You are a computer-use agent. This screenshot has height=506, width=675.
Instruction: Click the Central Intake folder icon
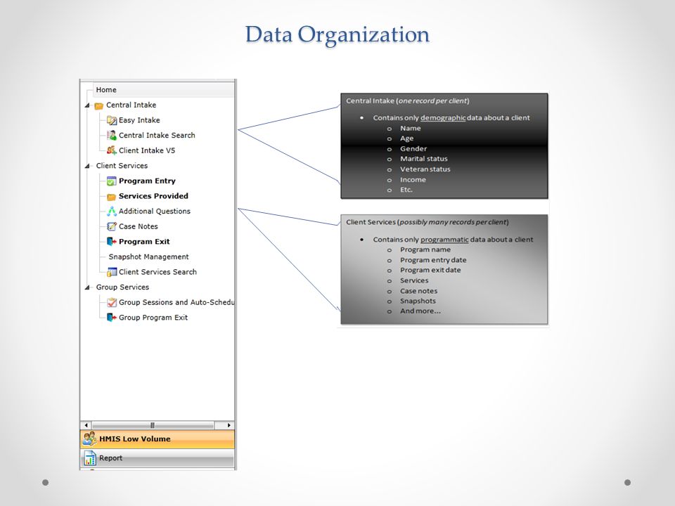click(99, 105)
